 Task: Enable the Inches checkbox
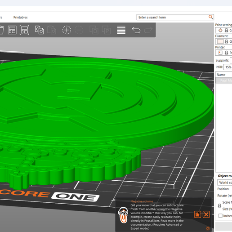(220, 216)
